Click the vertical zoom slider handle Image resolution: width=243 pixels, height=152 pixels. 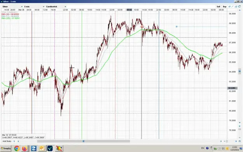[240, 129]
